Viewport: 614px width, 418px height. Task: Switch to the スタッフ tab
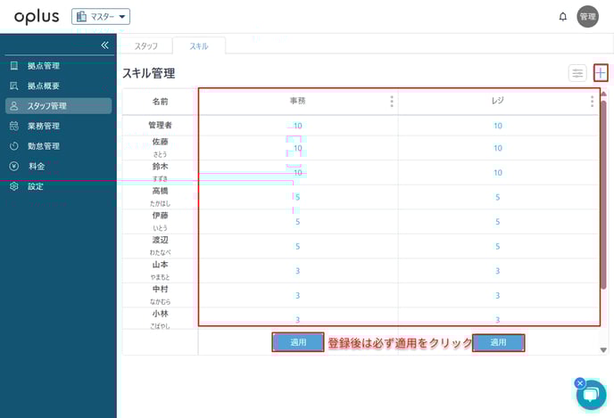point(146,45)
